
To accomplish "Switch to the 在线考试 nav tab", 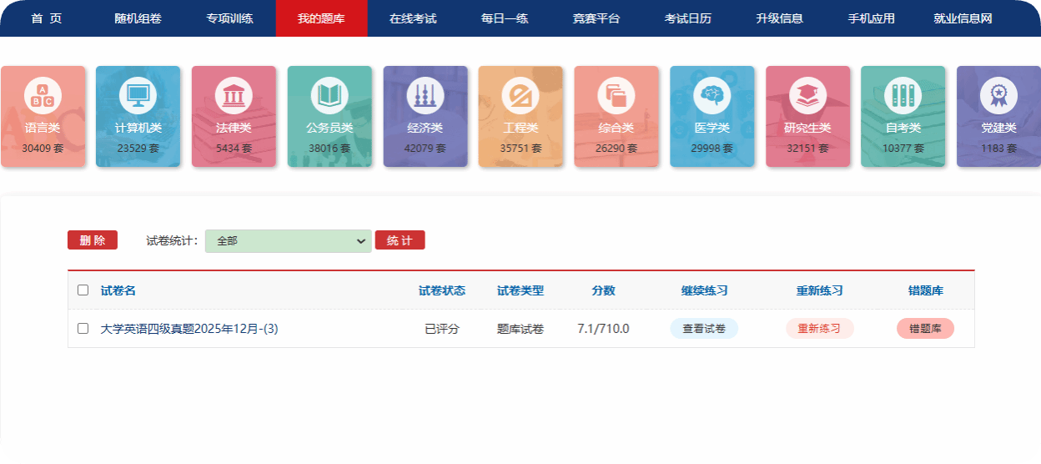I will pos(413,18).
